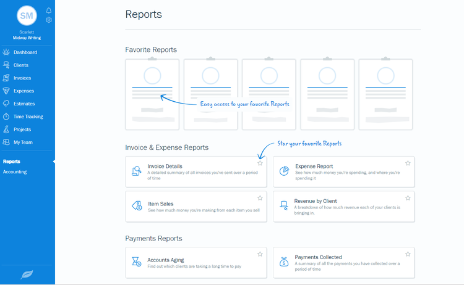This screenshot has width=464, height=285.
Task: Click the notification bell icon
Action: coord(49,10)
